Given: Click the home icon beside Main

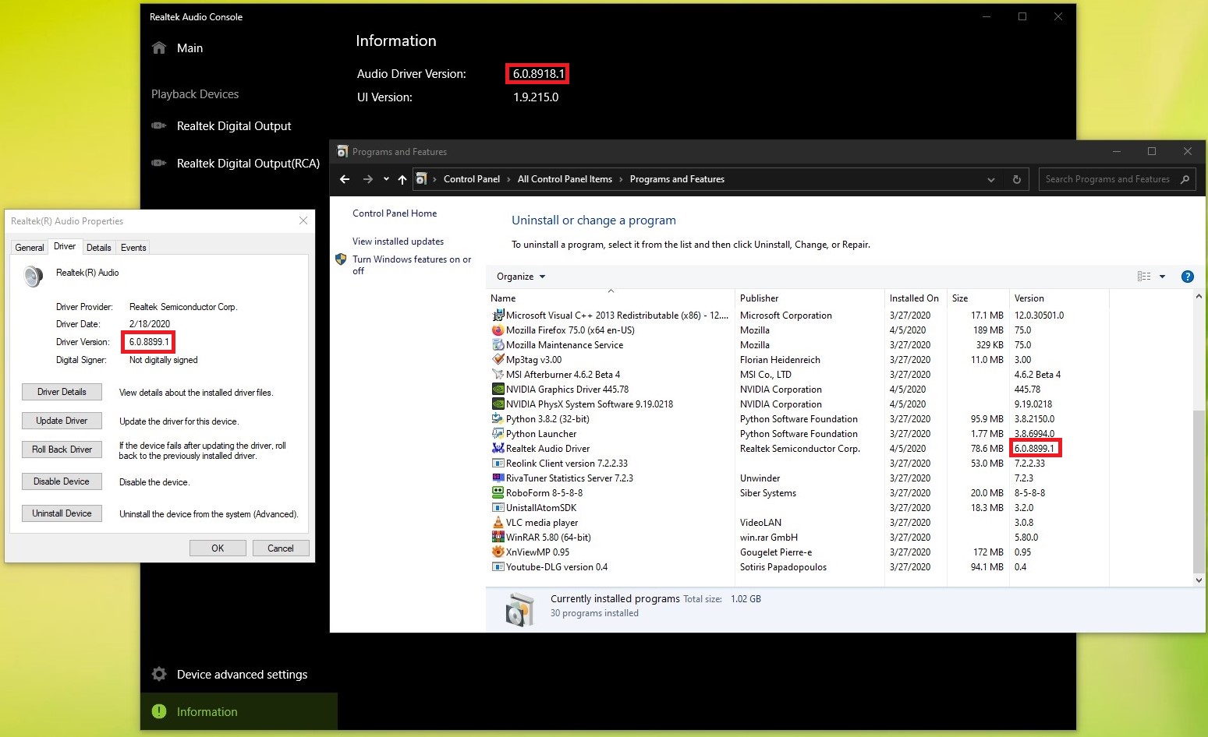Looking at the screenshot, I should [159, 48].
